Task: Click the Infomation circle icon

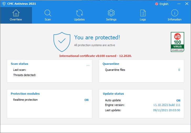Action: [174, 13]
